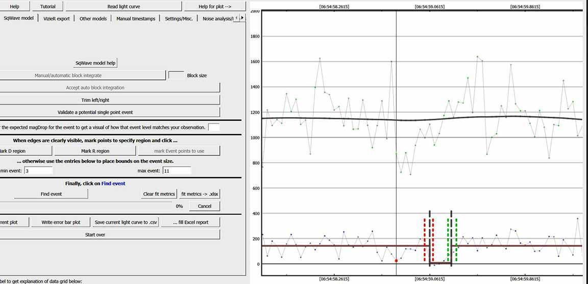The image size is (588, 284).
Task: Open the SqWave model tab
Action: pyautogui.click(x=18, y=18)
